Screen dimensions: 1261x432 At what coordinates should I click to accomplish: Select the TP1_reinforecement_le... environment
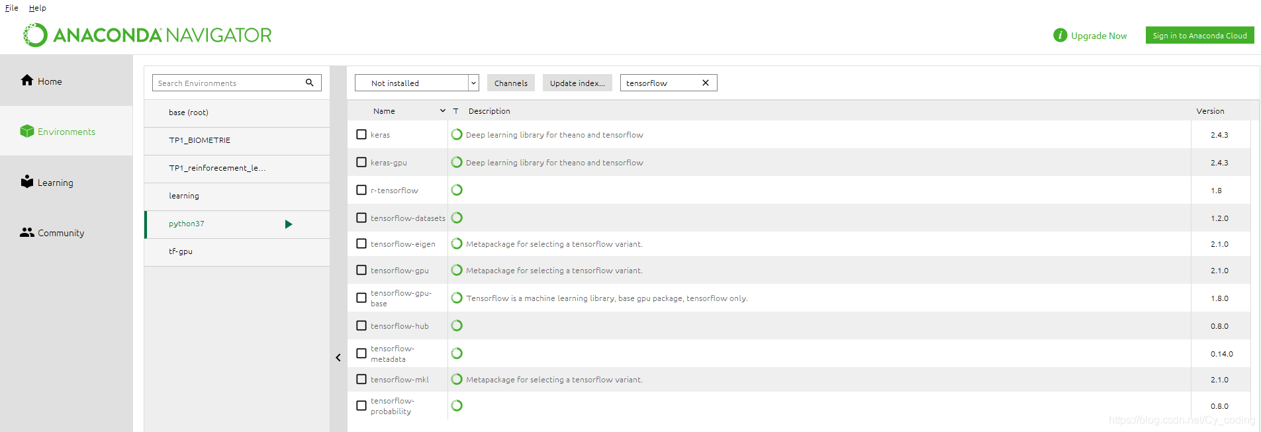click(237, 168)
